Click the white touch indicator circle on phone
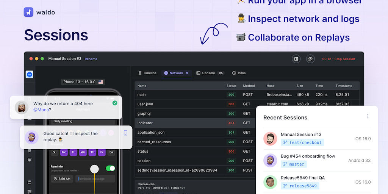 pyautogui.click(x=94, y=169)
